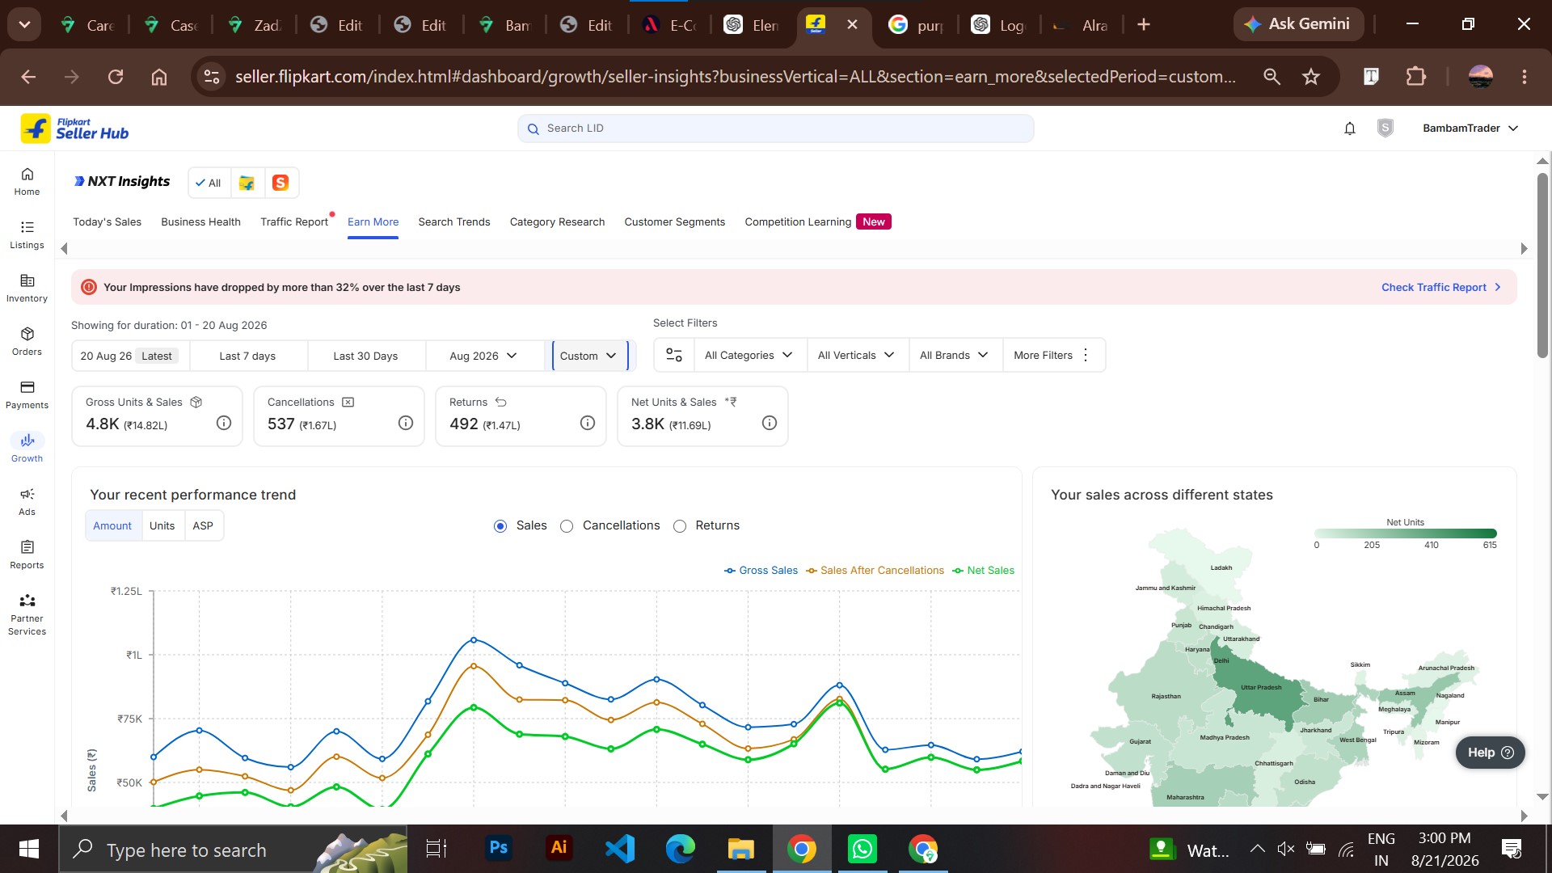Click the Windows taskbar search box
The width and height of the screenshot is (1552, 873).
[233, 849]
